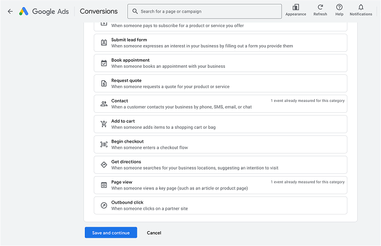Click 'When someone adds items to a shopping cart' text
The width and height of the screenshot is (381, 246).
pos(163,127)
